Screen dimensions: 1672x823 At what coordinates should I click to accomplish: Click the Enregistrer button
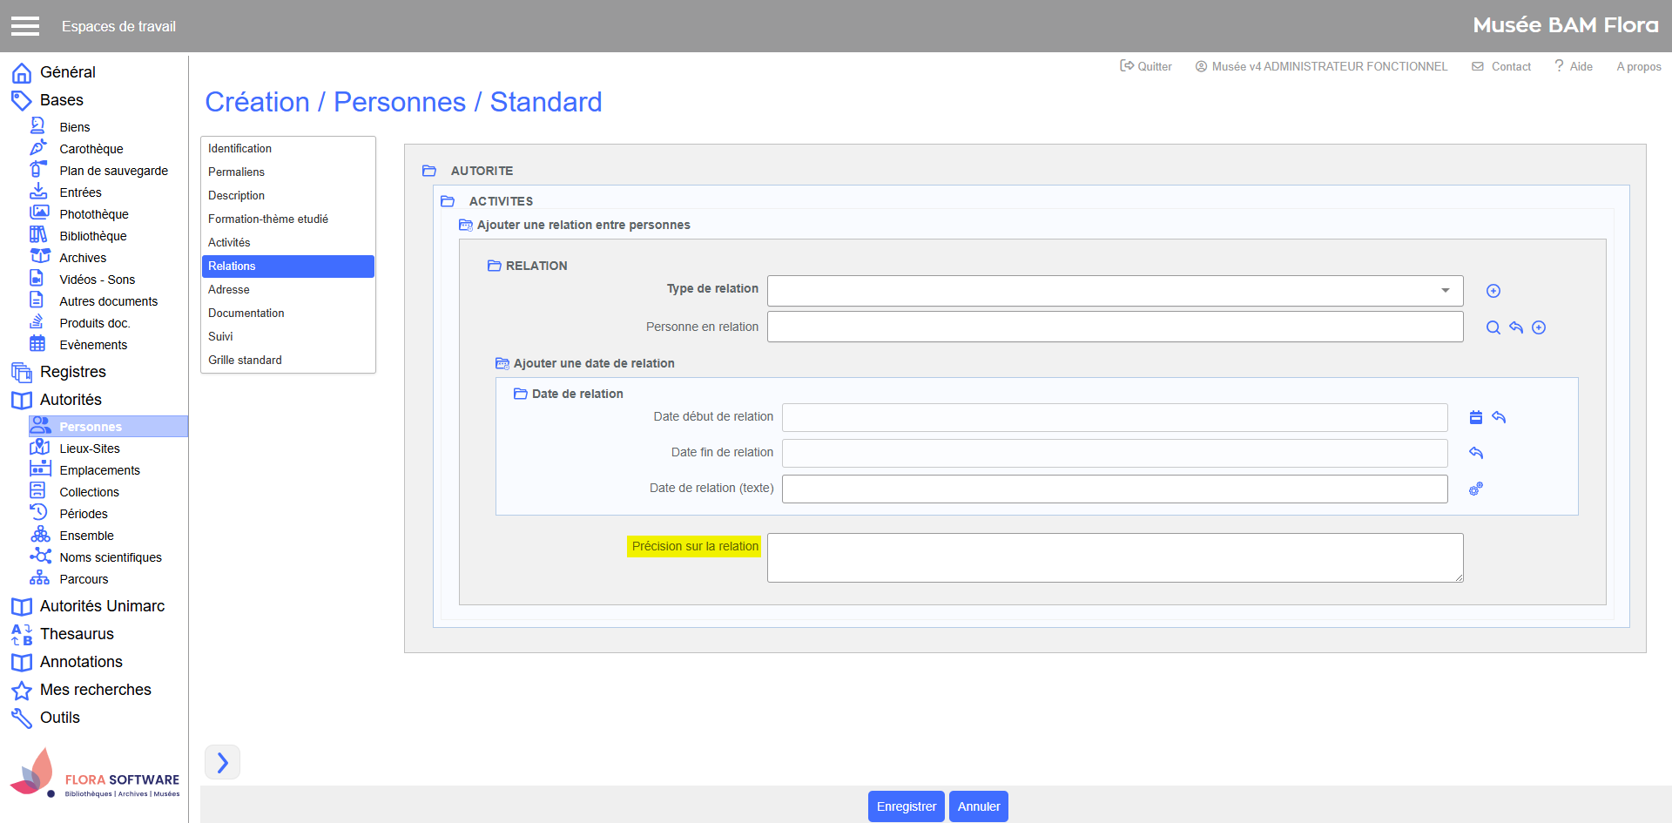(906, 806)
